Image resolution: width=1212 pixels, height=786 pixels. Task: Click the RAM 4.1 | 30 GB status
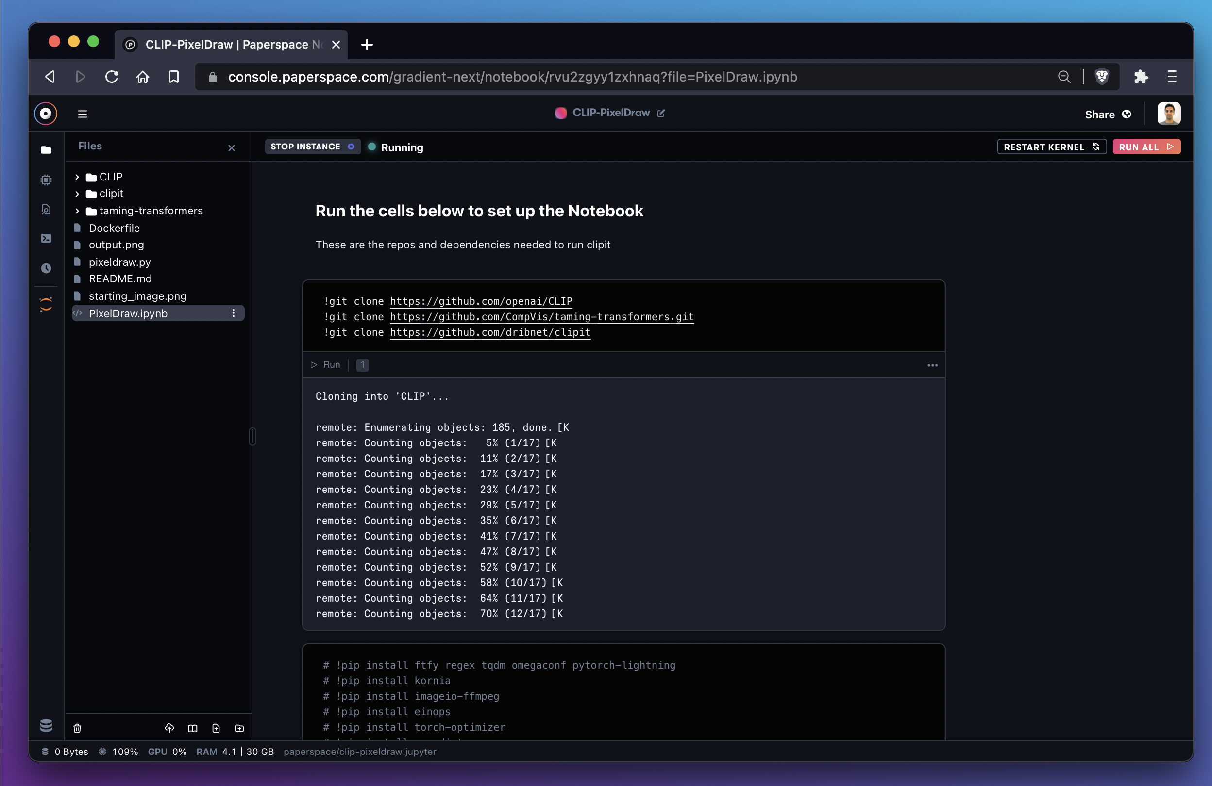point(235,752)
